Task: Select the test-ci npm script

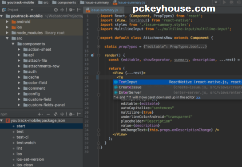Action: point(41,137)
